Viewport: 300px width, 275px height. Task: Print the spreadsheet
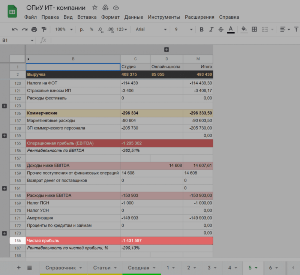(34, 30)
